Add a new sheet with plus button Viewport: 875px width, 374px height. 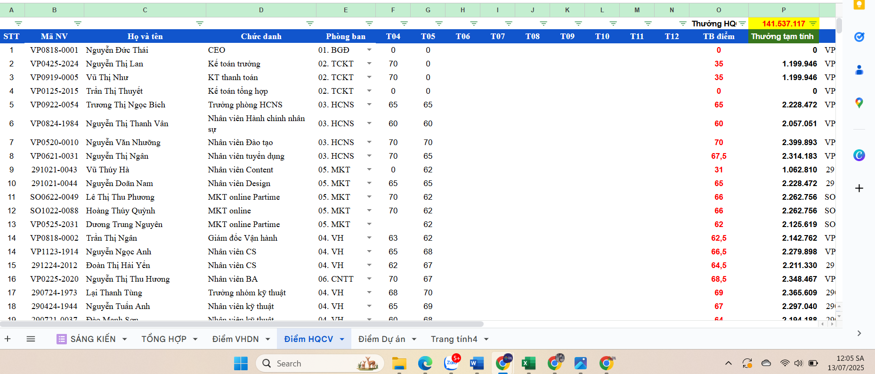coord(8,339)
